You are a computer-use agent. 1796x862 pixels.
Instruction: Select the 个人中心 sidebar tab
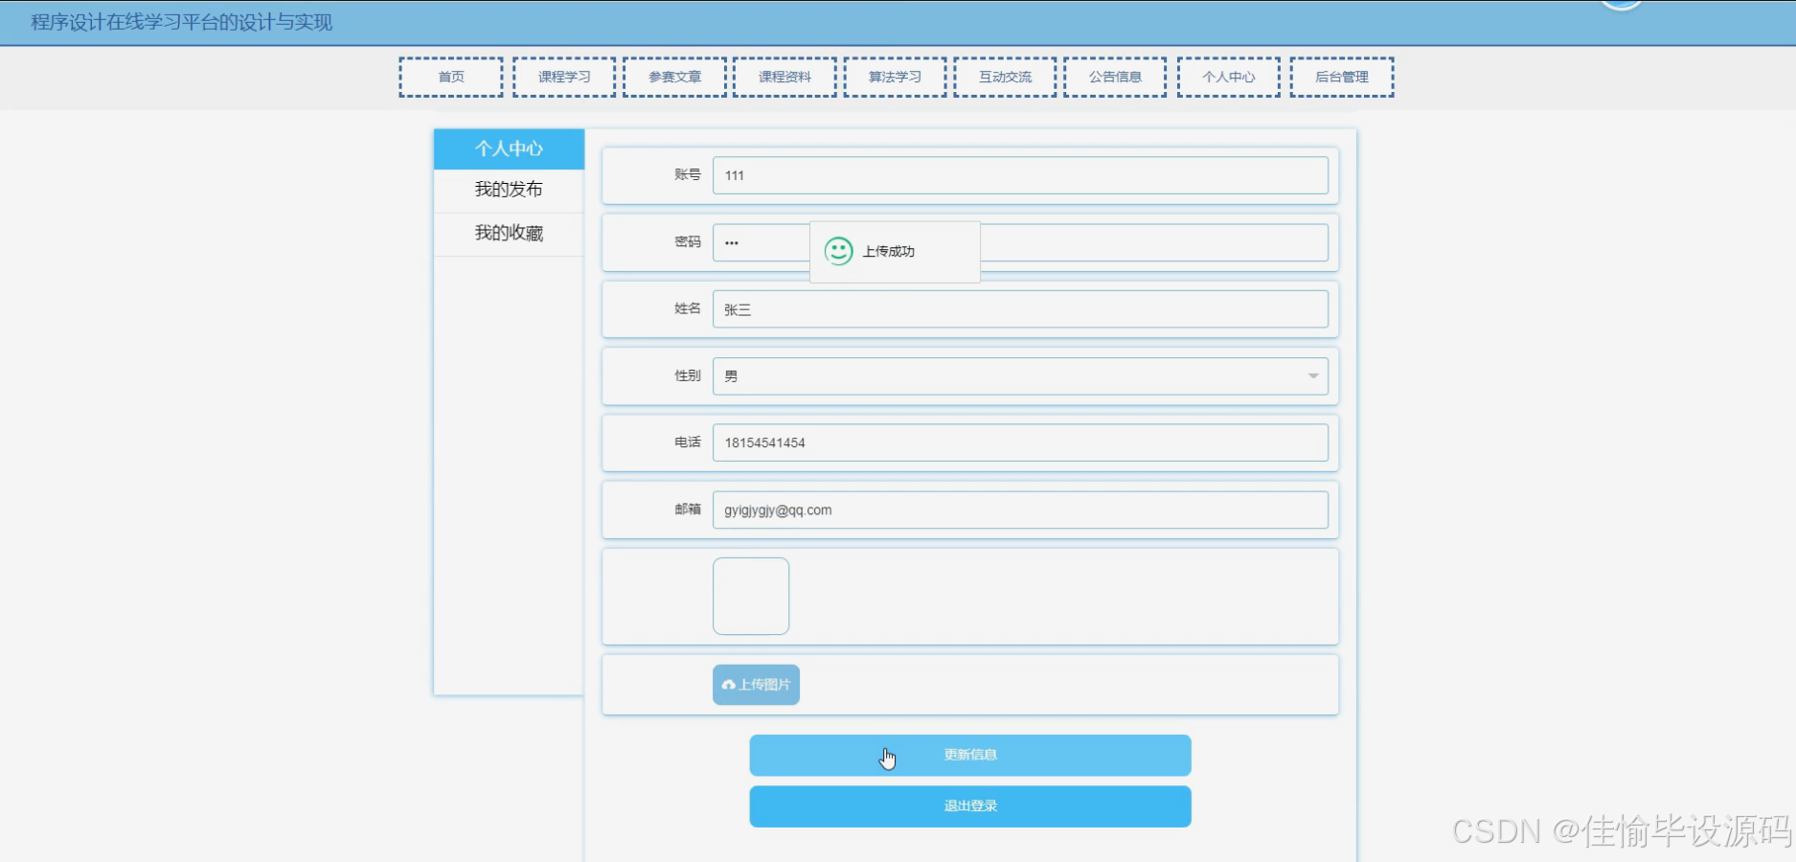[x=509, y=148]
